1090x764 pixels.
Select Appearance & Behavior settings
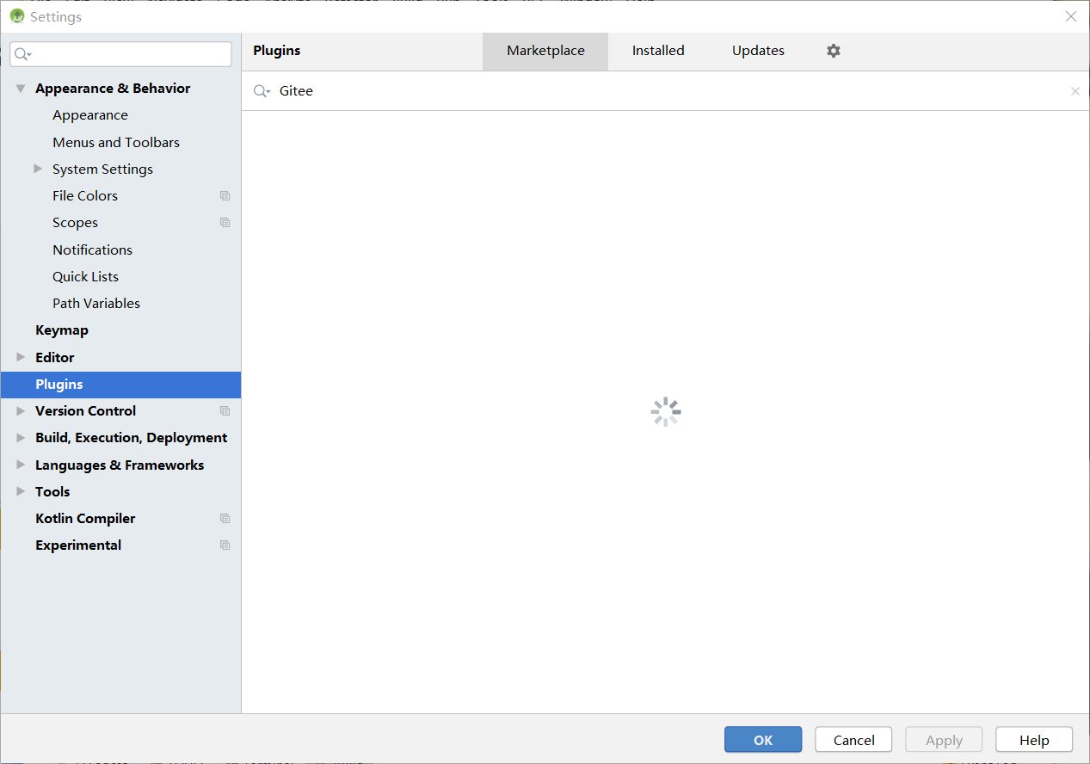click(x=113, y=89)
